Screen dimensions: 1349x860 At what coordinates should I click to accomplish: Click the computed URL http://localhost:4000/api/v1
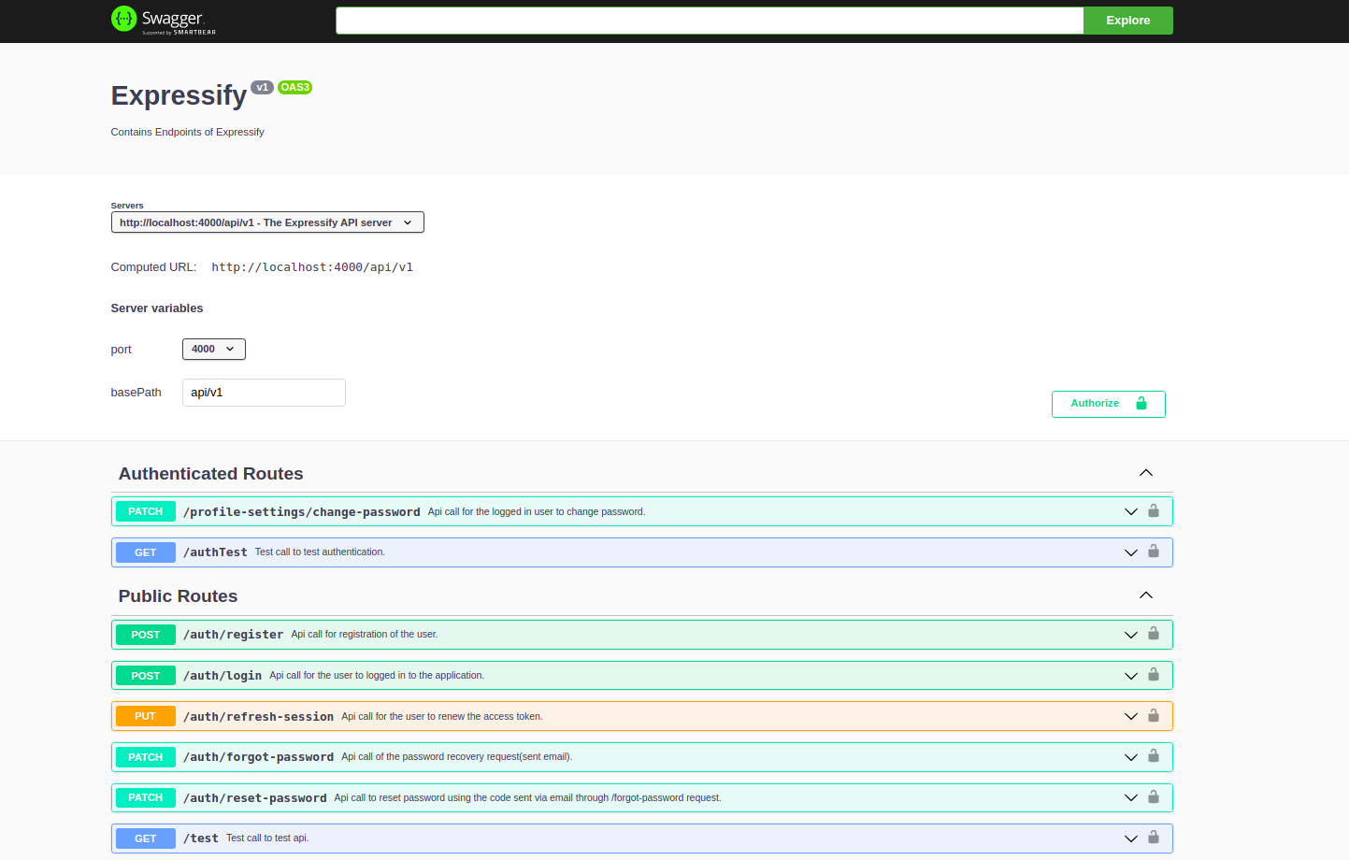tap(312, 267)
